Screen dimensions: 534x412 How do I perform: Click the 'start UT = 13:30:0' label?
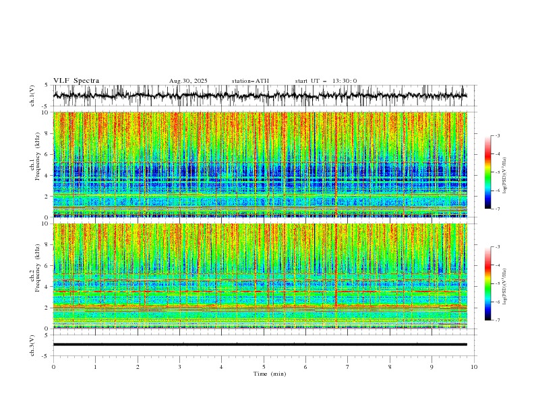pyautogui.click(x=326, y=81)
